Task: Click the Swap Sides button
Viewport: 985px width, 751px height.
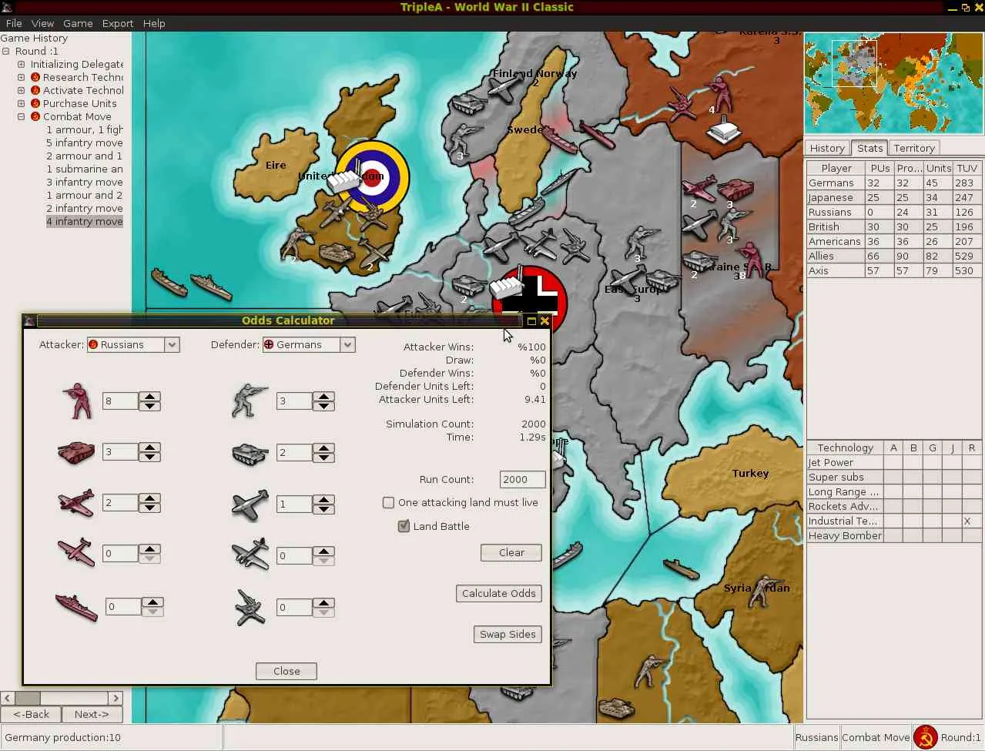Action: click(x=507, y=634)
